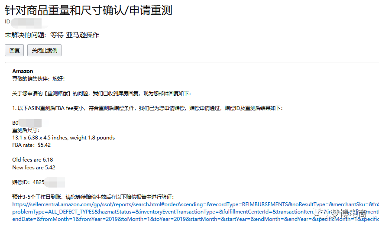Select the Old fees are 6.18 line

click(32, 160)
